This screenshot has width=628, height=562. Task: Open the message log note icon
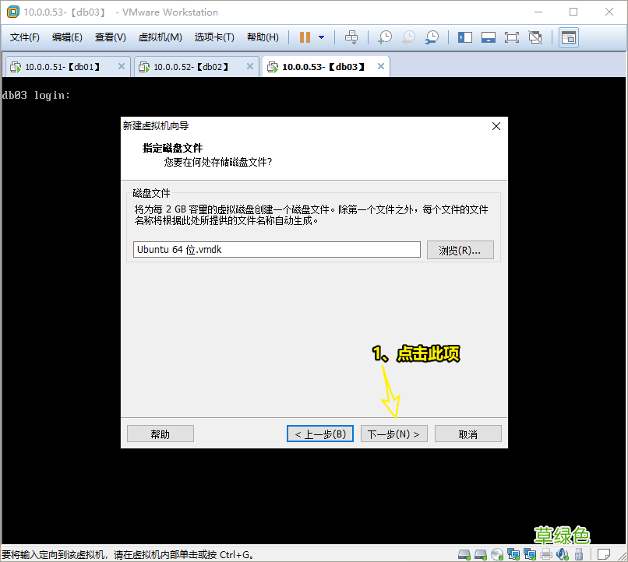pos(604,554)
